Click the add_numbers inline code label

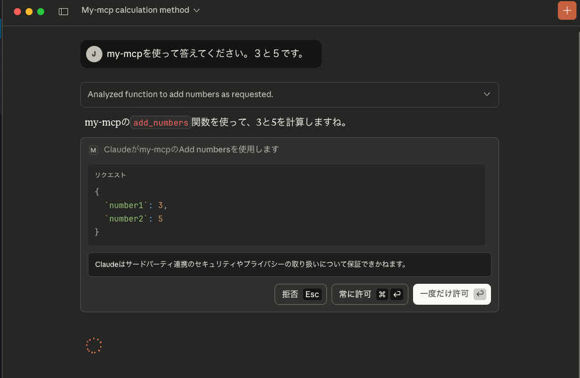click(x=161, y=123)
